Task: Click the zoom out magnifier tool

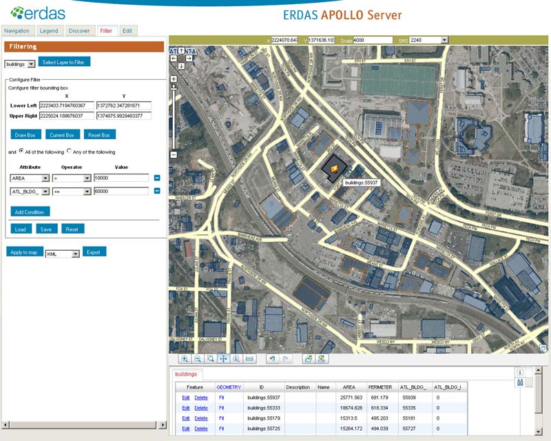Action: click(198, 359)
